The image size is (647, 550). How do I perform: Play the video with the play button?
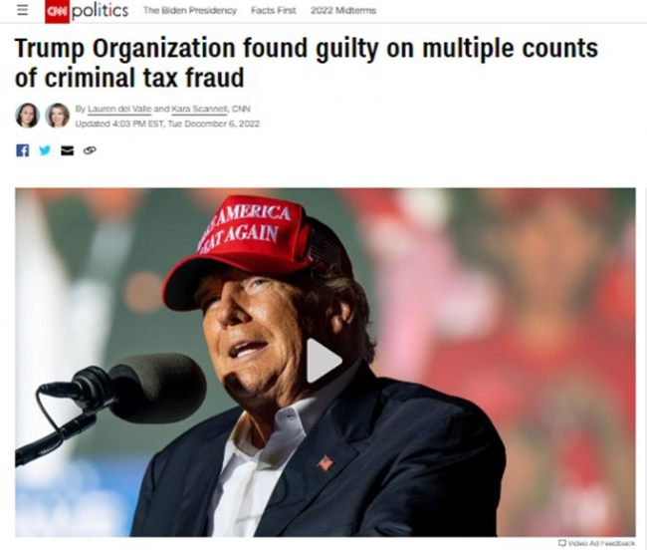[x=323, y=360]
